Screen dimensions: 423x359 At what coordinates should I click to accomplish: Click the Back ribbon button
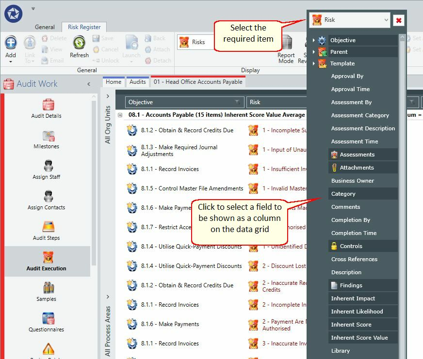(x=155, y=38)
